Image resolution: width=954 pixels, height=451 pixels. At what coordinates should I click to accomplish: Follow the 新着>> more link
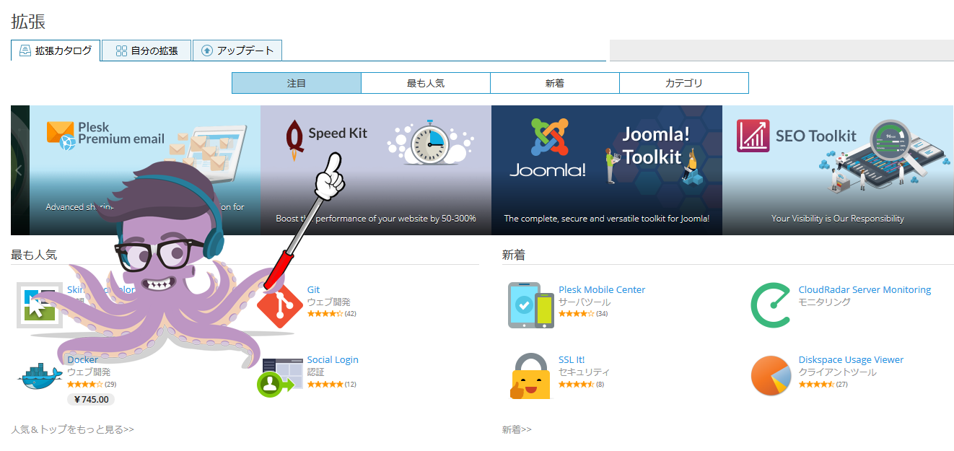(x=517, y=429)
